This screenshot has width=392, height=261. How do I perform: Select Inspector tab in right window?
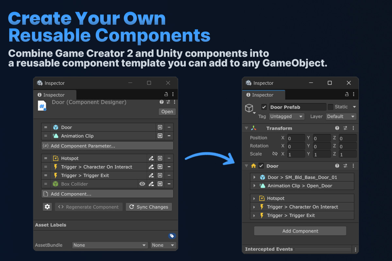pyautogui.click(x=263, y=95)
